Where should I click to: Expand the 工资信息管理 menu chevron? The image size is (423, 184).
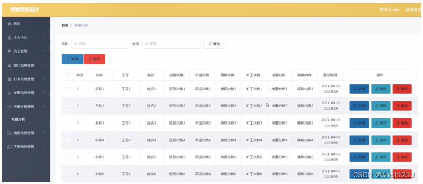(44, 147)
